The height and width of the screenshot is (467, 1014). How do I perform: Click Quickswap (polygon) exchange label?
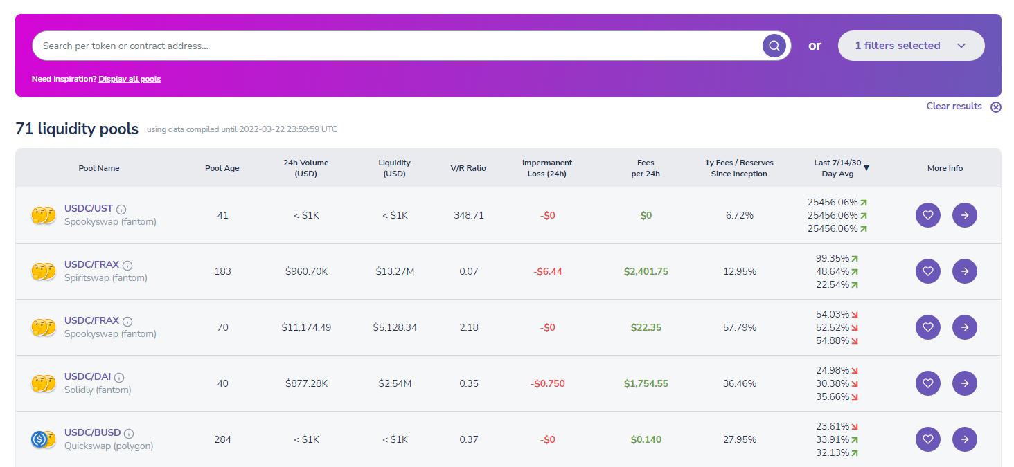pos(109,446)
